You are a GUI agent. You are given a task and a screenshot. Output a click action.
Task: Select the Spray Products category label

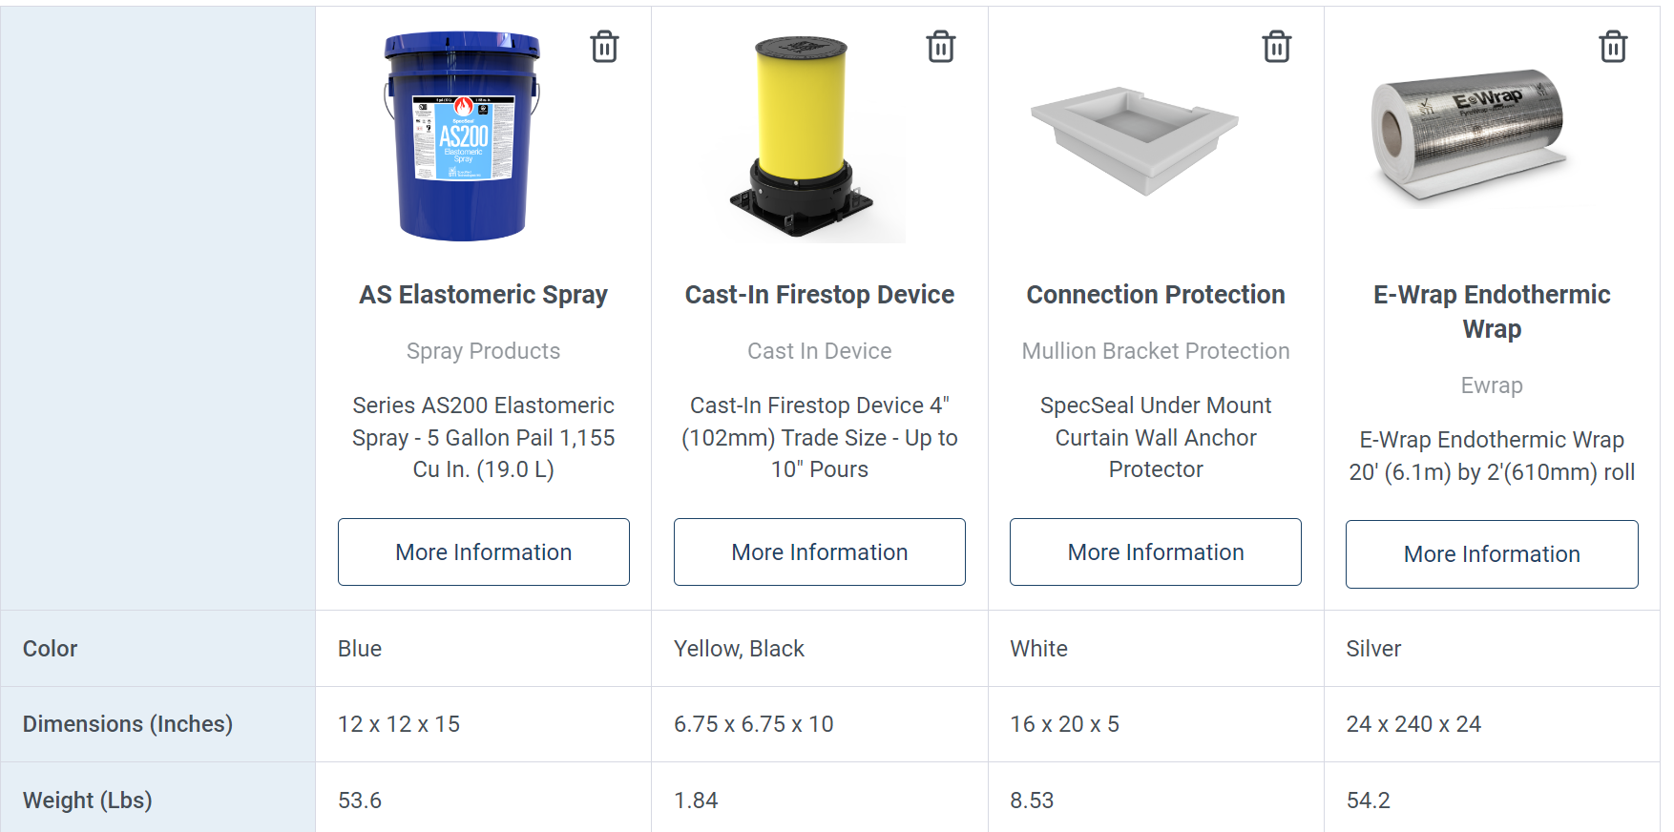click(484, 351)
